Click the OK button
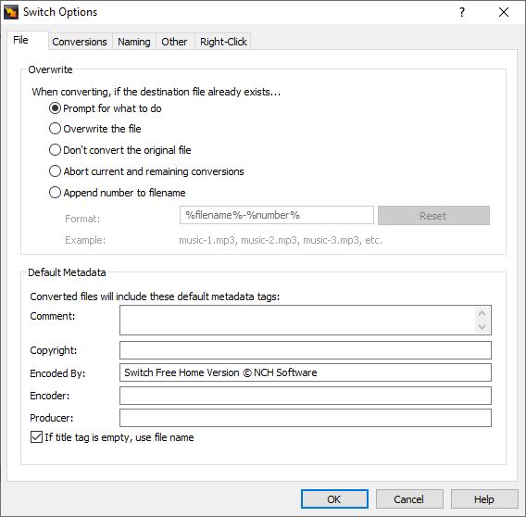Viewport: 526px width, 517px height. tap(334, 499)
